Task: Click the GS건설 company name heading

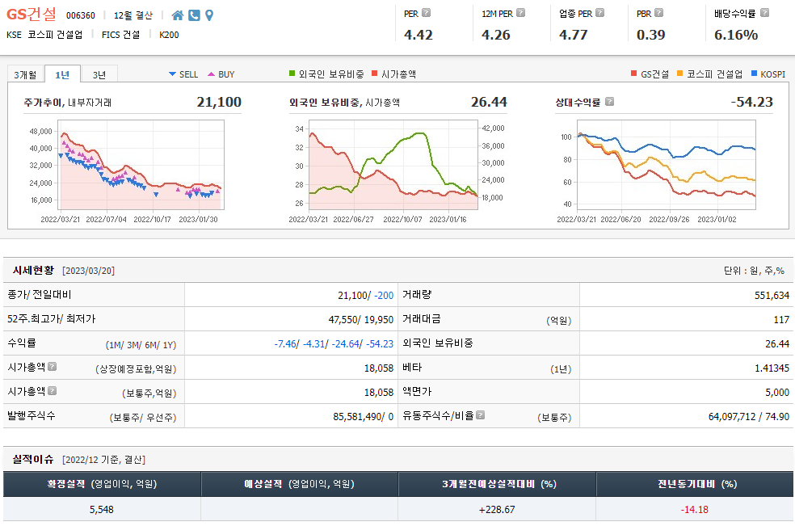Action: click(32, 15)
